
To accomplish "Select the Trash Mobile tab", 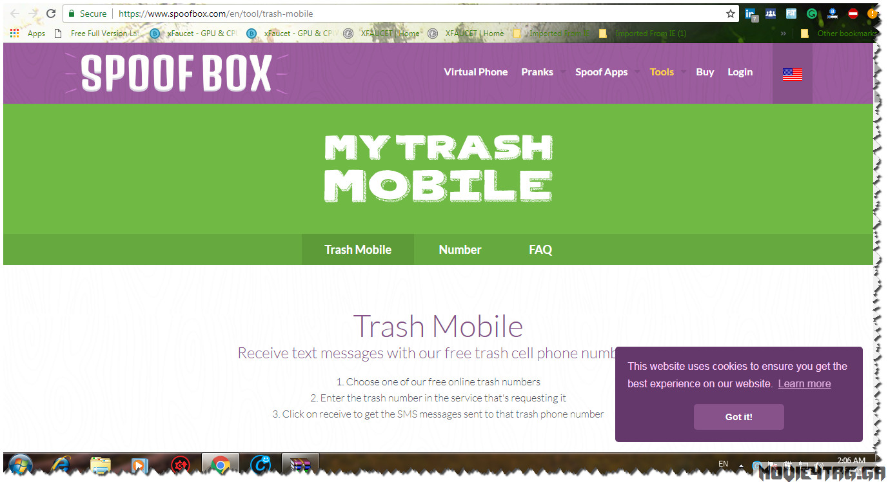I will pos(358,249).
